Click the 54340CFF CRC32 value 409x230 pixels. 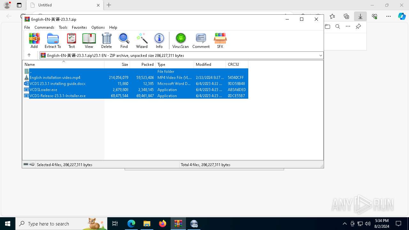coord(236,78)
